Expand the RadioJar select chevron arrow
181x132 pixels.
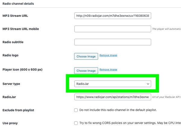pyautogui.click(x=148, y=84)
